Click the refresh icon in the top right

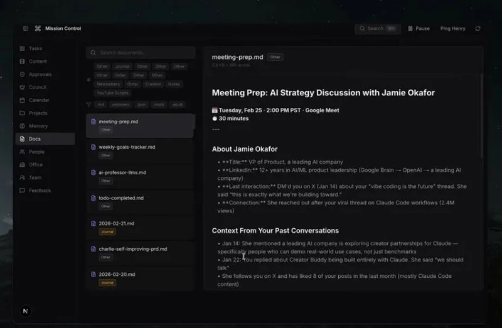(x=478, y=28)
